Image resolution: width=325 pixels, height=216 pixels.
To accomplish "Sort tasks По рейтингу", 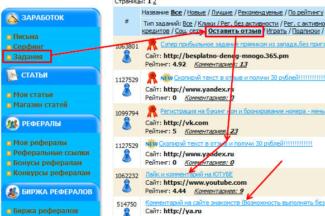I will tap(305, 12).
